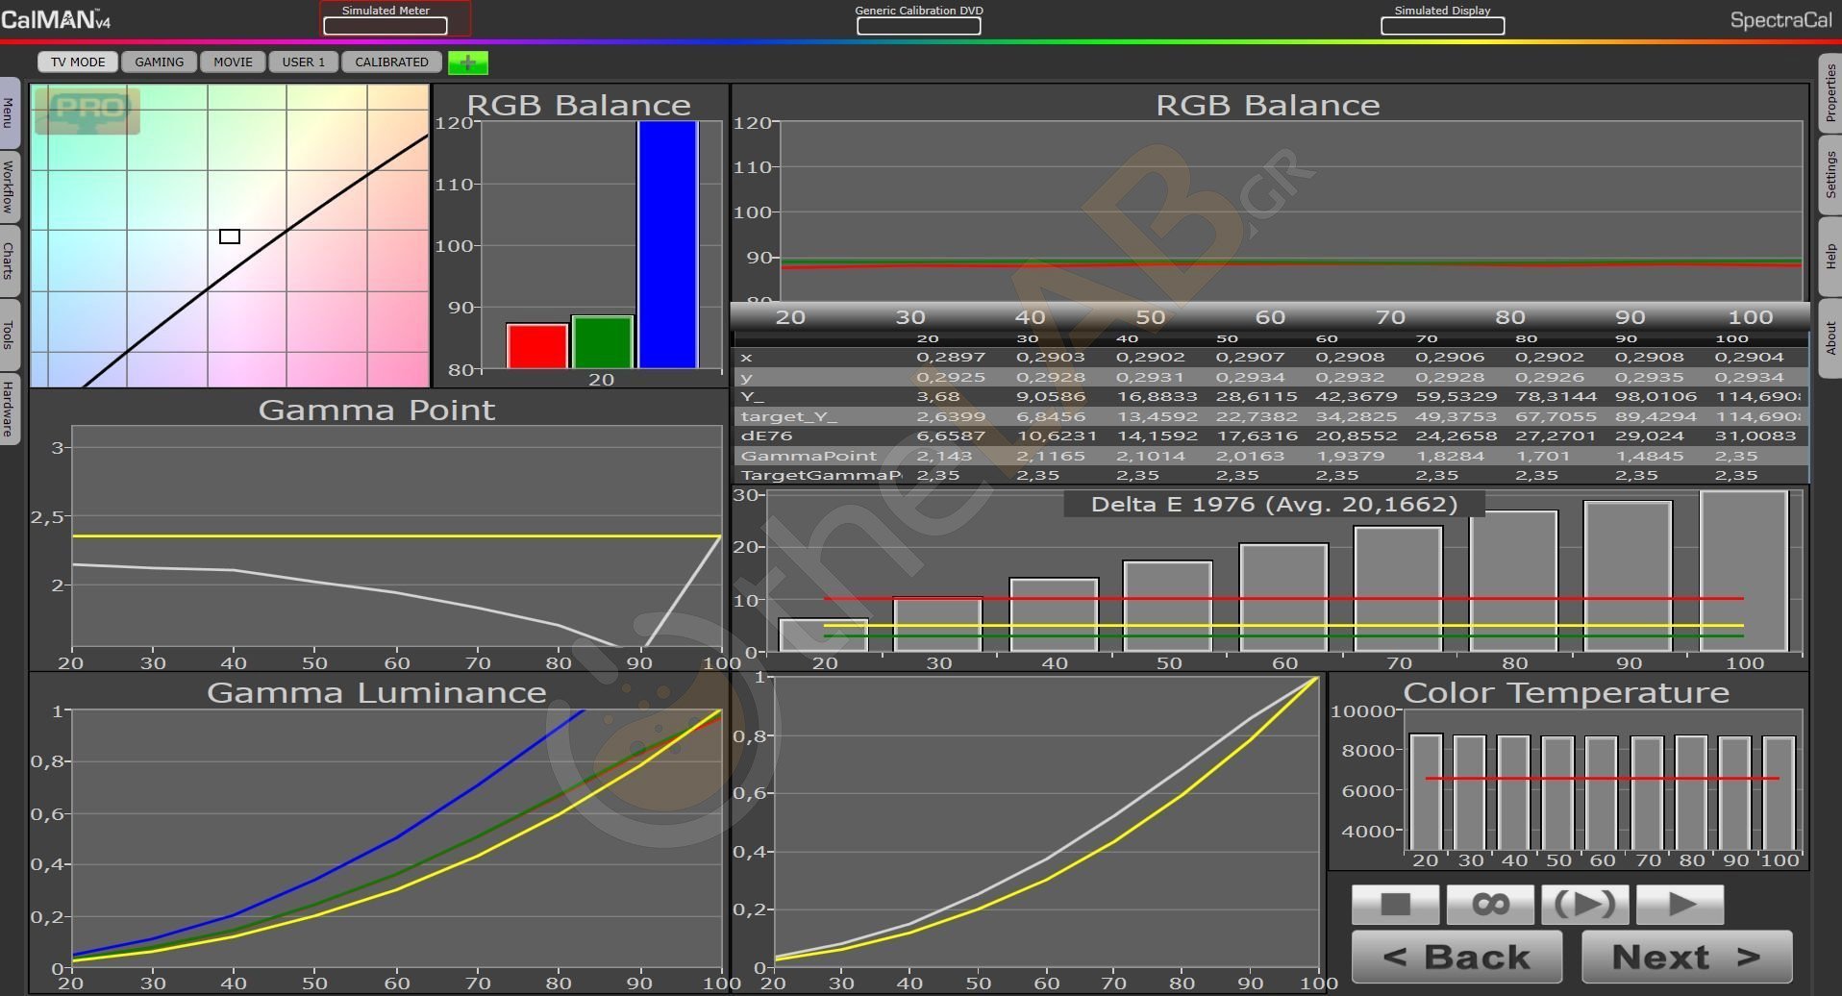Click the Next button
The width and height of the screenshot is (1842, 996).
pyautogui.click(x=1686, y=957)
